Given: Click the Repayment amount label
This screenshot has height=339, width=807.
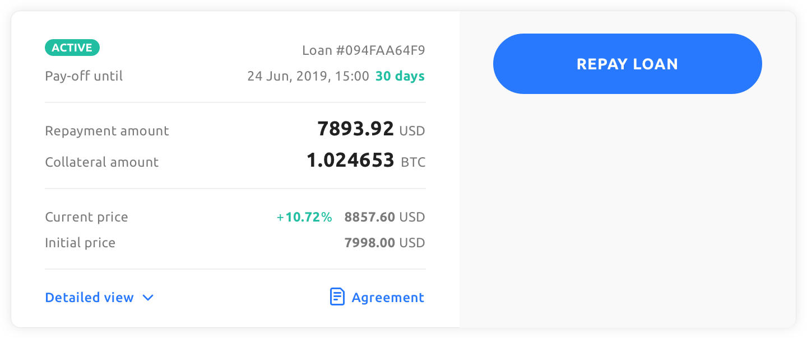Looking at the screenshot, I should pyautogui.click(x=107, y=131).
